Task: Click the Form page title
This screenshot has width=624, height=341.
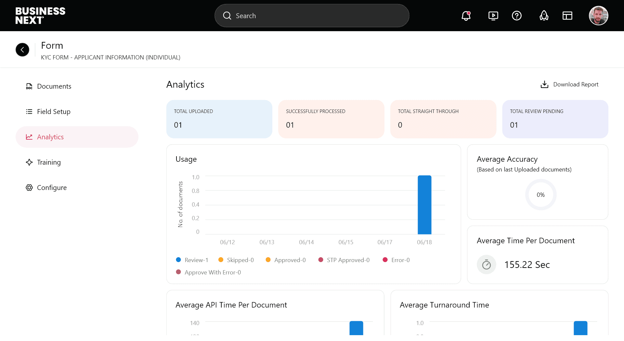Action: pos(52,45)
